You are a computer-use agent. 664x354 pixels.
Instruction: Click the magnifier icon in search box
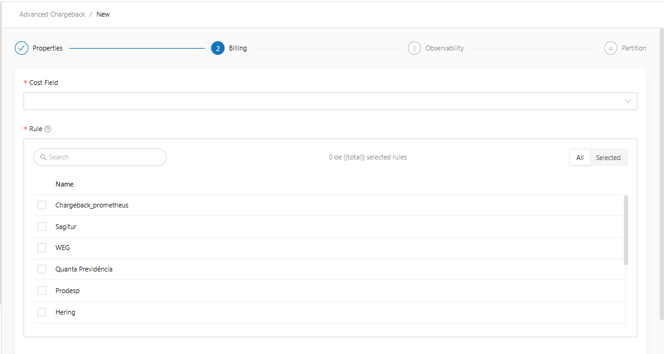(x=43, y=158)
